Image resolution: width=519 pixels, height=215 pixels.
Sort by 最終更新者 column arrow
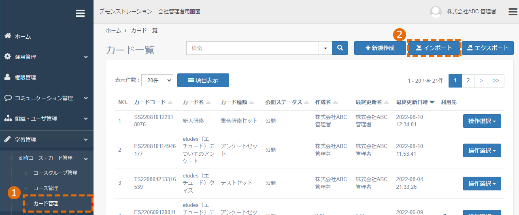point(387,102)
